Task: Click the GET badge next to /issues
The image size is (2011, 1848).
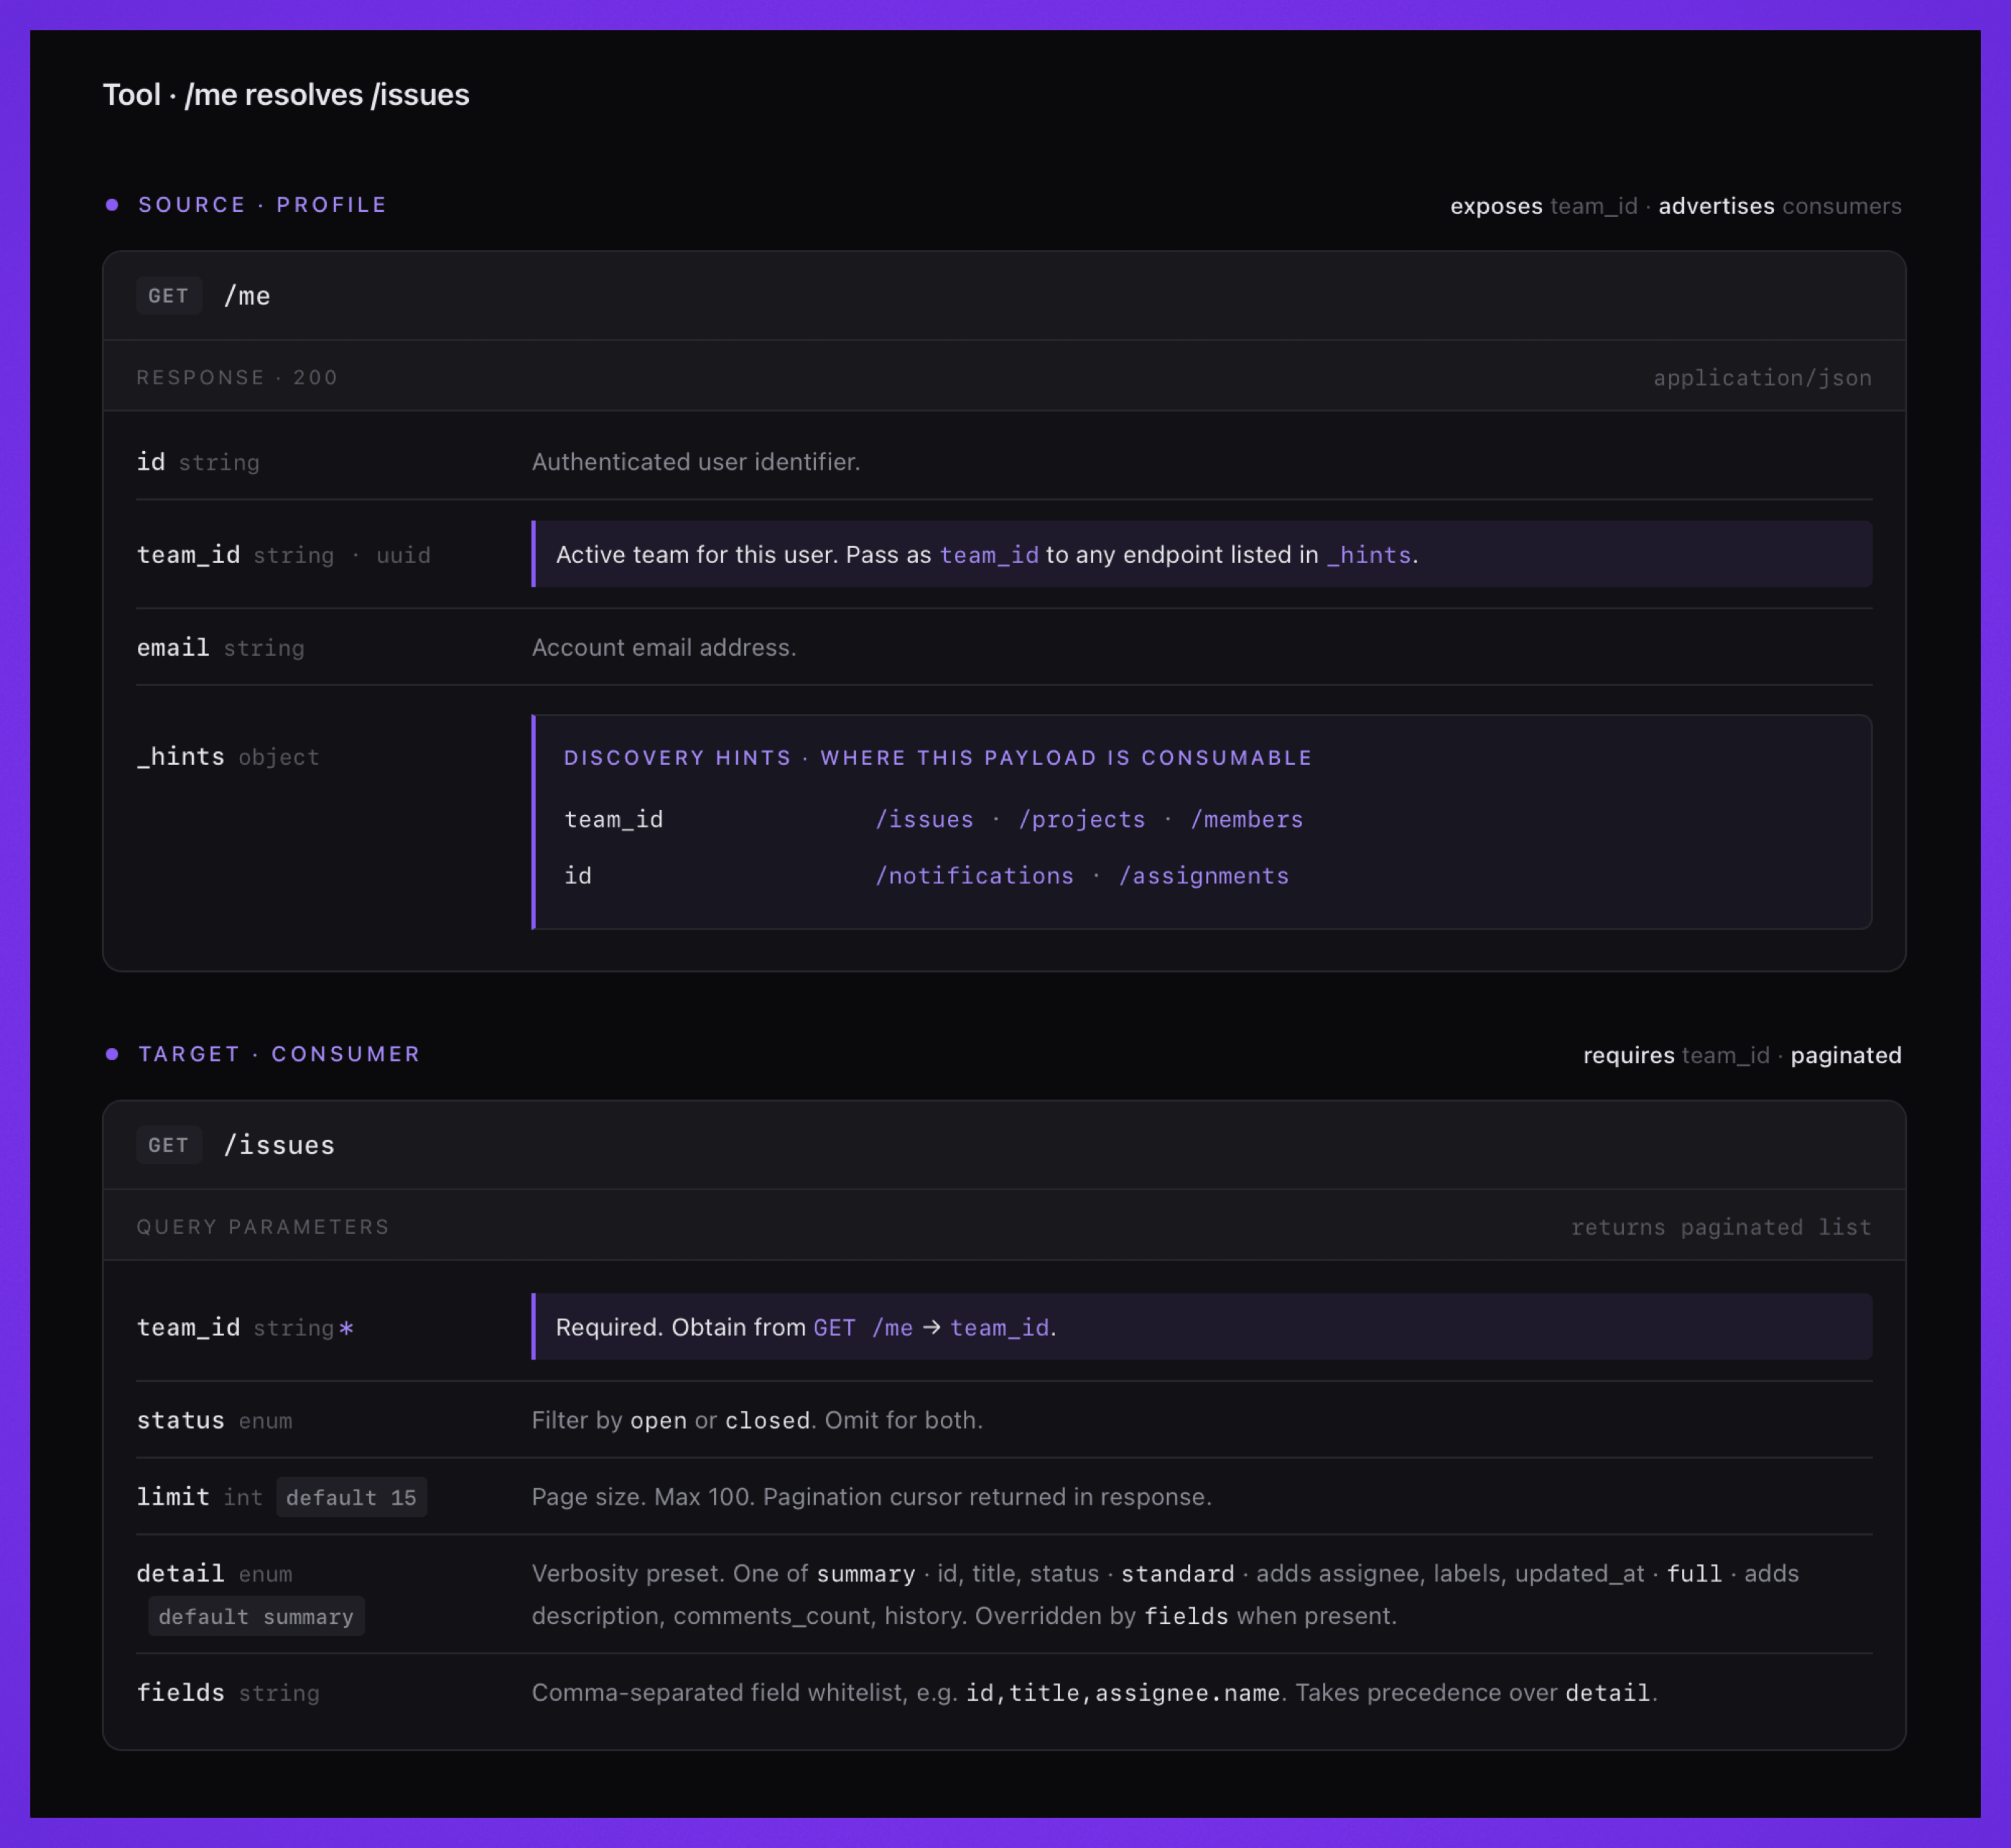Action: coord(169,1145)
